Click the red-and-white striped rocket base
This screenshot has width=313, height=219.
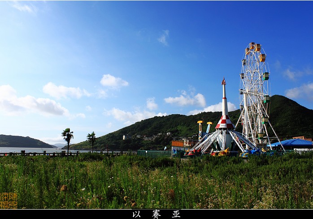tap(224, 122)
